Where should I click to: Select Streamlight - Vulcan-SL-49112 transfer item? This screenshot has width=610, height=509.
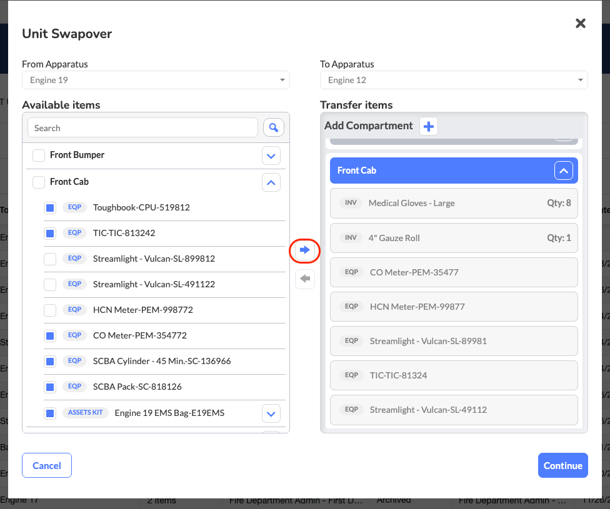tap(454, 410)
